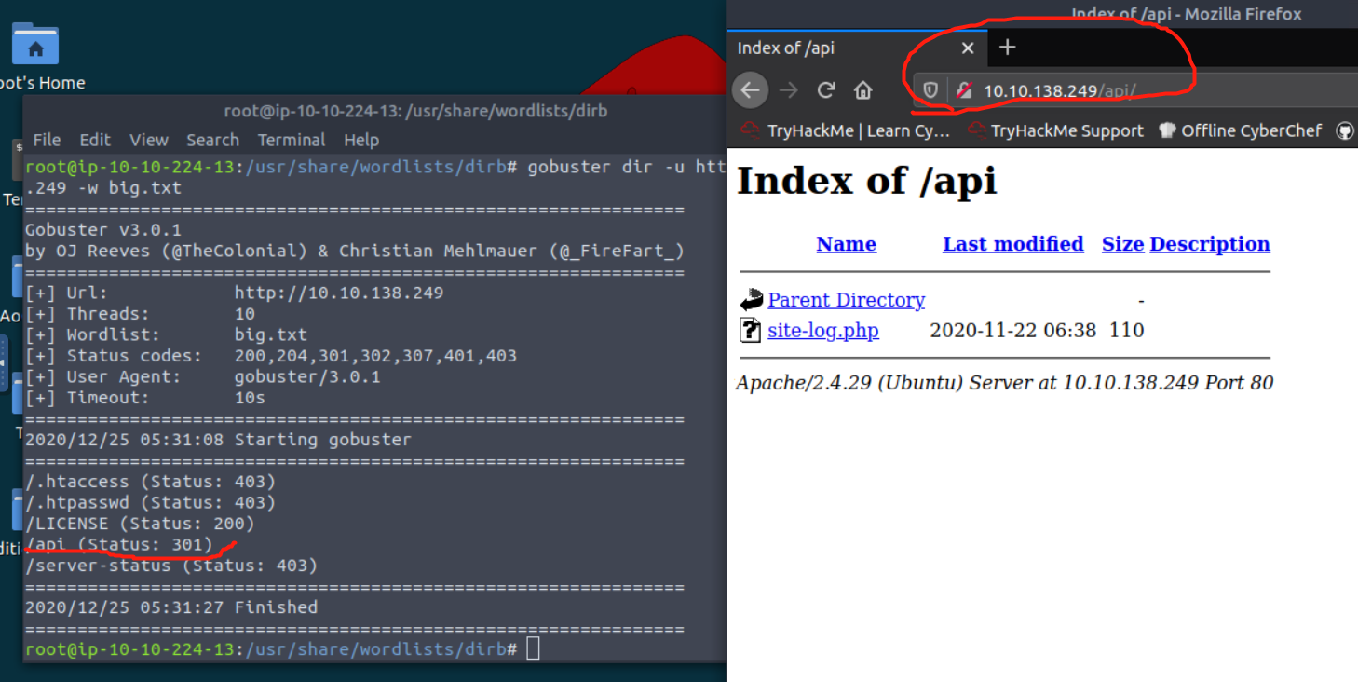The height and width of the screenshot is (682, 1358).
Task: Open the terminal Help menu
Action: [x=361, y=140]
